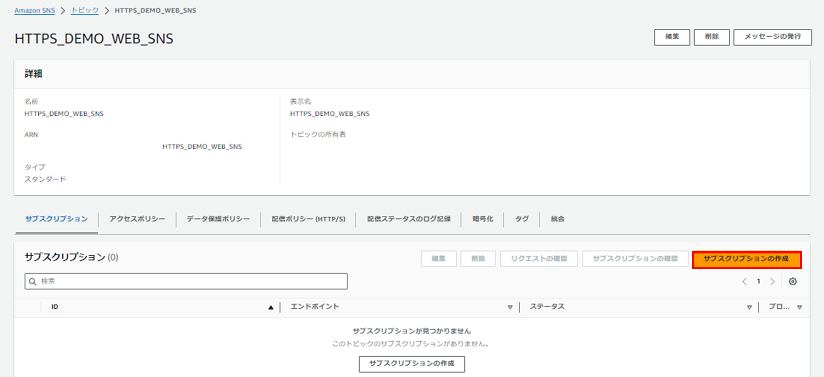Click disabled 削除 button in subscriptions panel

[478, 259]
